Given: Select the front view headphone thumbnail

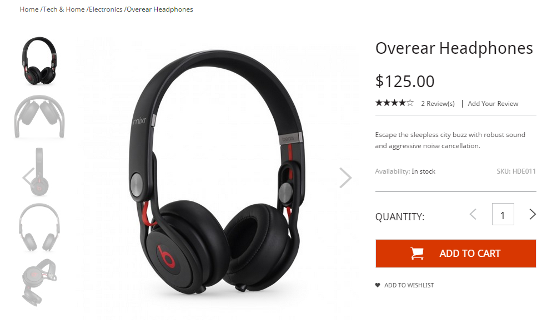Looking at the screenshot, I should [39, 227].
